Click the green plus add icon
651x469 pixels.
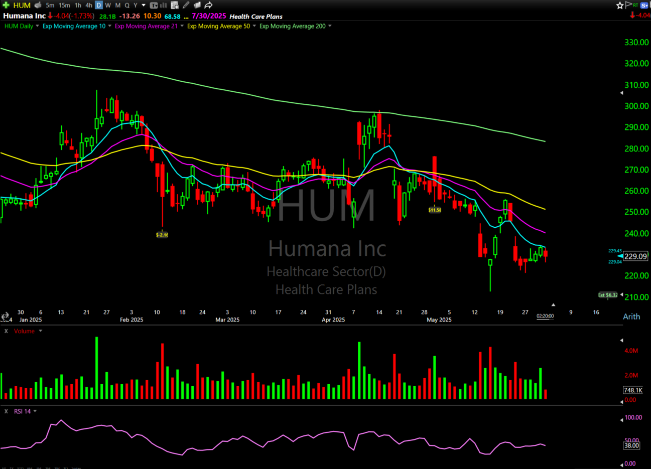click(x=6, y=5)
